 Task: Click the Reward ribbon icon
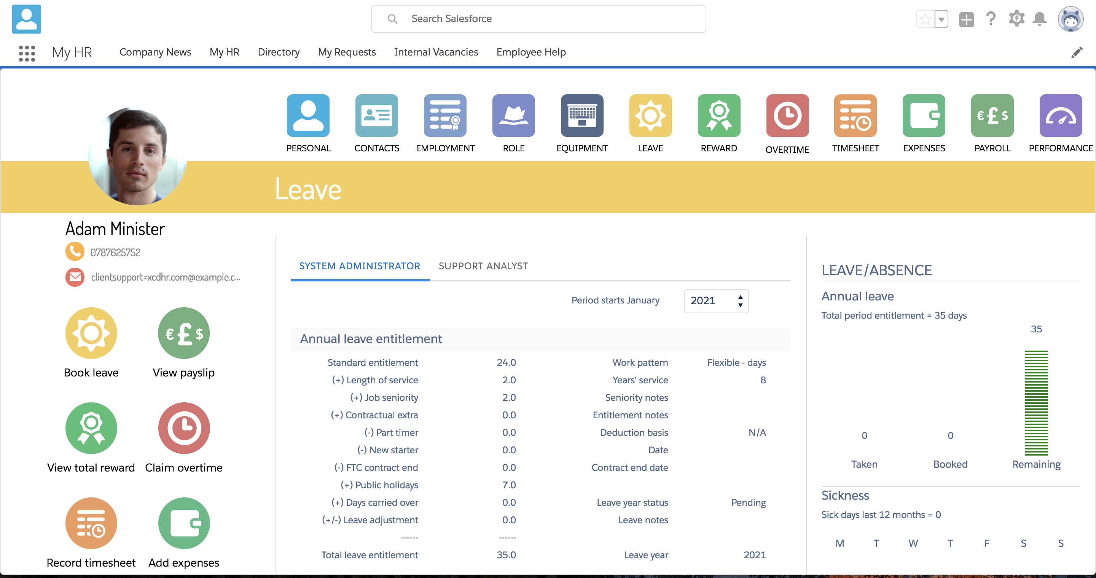point(718,115)
